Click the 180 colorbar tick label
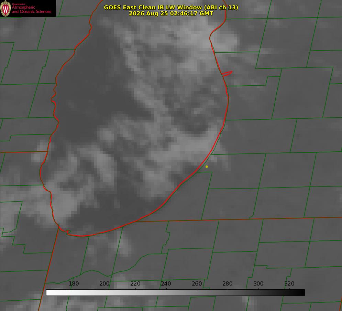The height and width of the screenshot is (311, 342). [74, 283]
